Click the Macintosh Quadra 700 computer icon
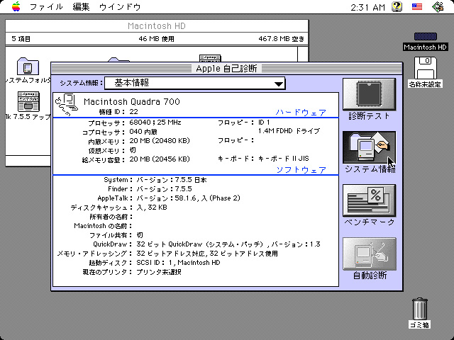The image size is (454, 340). pos(67,105)
